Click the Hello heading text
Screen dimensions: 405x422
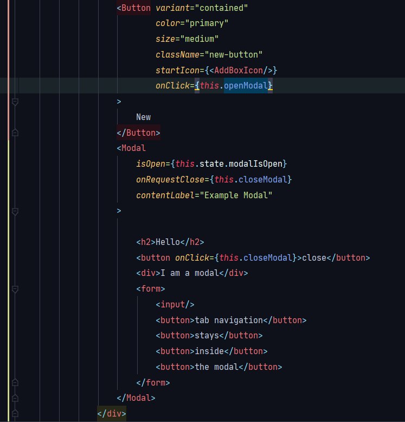(x=168, y=242)
